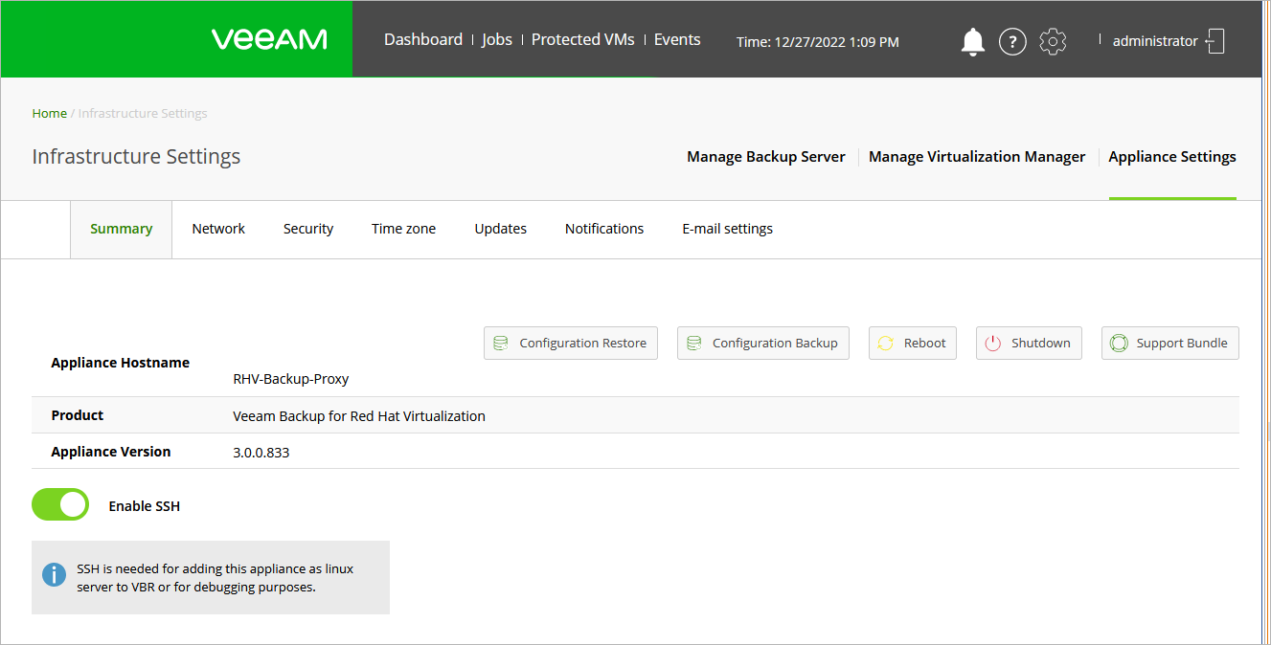Switch to the Network tab
This screenshot has height=645, width=1271.
218,229
